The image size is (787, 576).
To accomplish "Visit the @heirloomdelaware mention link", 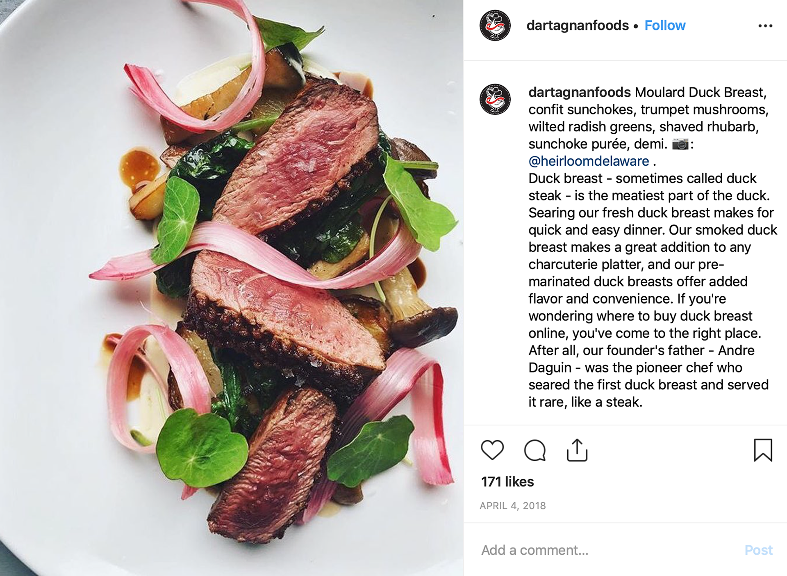I will coord(589,161).
